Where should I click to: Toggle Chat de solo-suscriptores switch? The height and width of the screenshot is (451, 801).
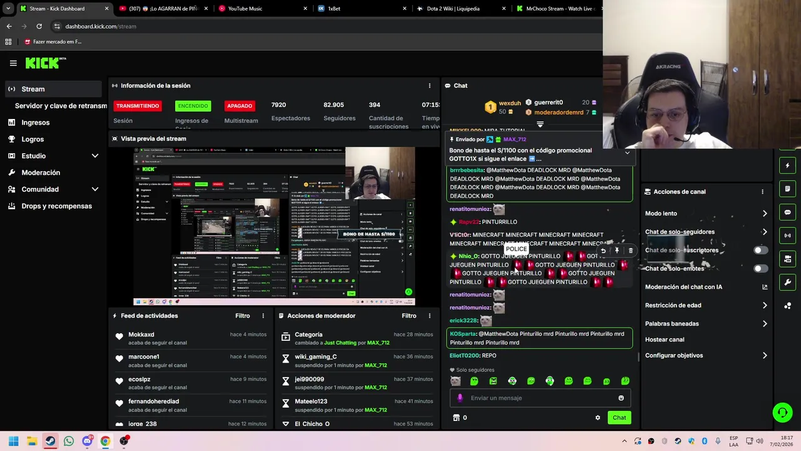(x=760, y=250)
